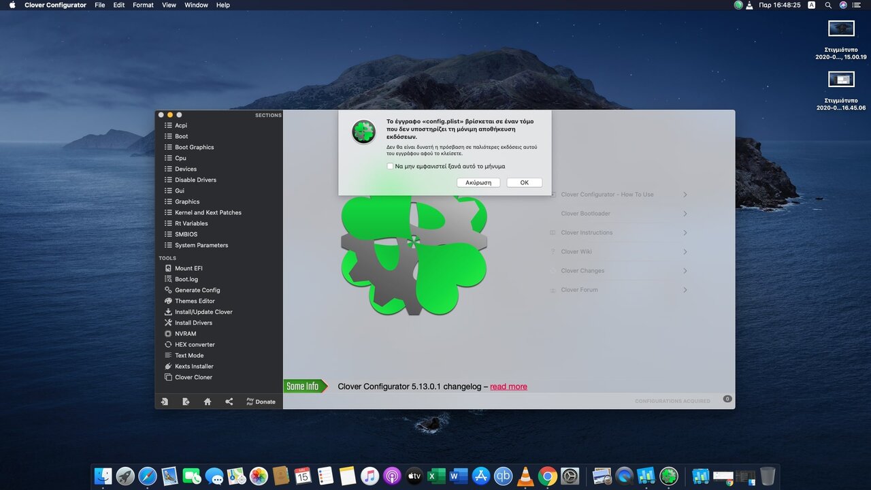Click the configurations acquired counter badge

coord(727,399)
